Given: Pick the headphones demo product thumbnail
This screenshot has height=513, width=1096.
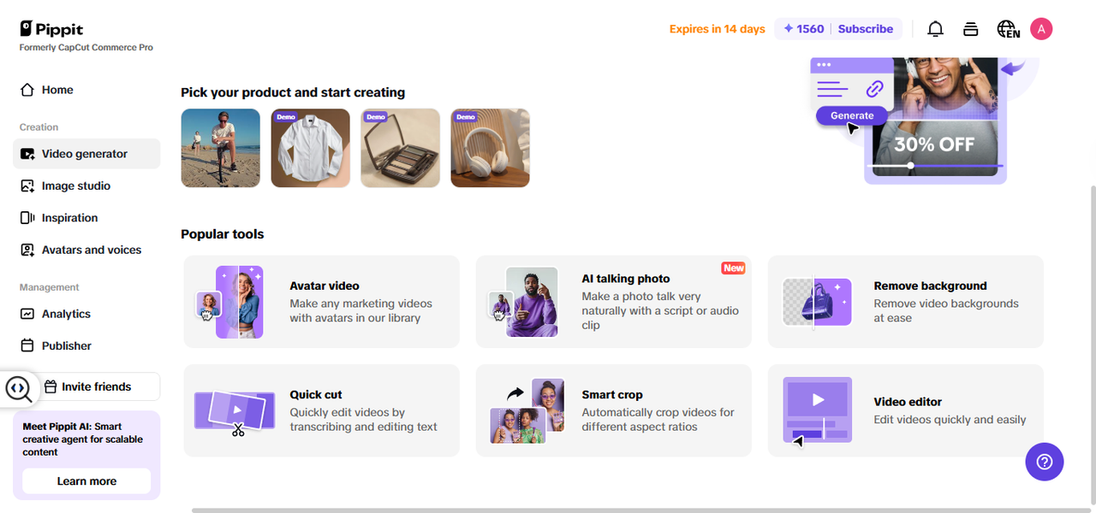Looking at the screenshot, I should point(491,148).
